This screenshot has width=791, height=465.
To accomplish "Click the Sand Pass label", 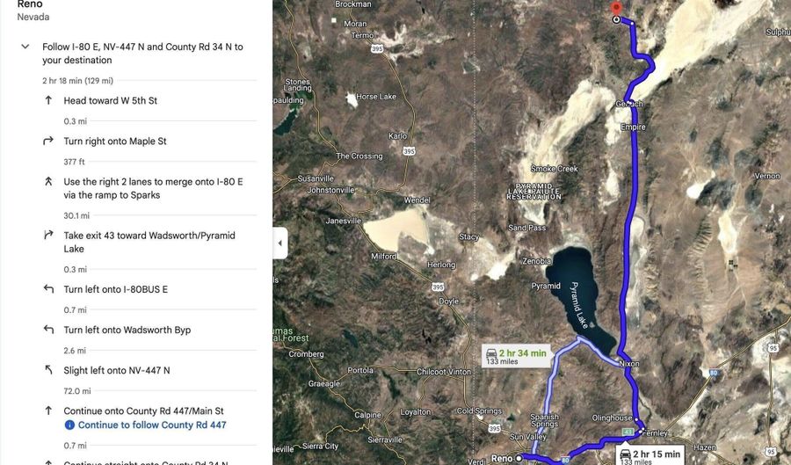I will click(526, 228).
